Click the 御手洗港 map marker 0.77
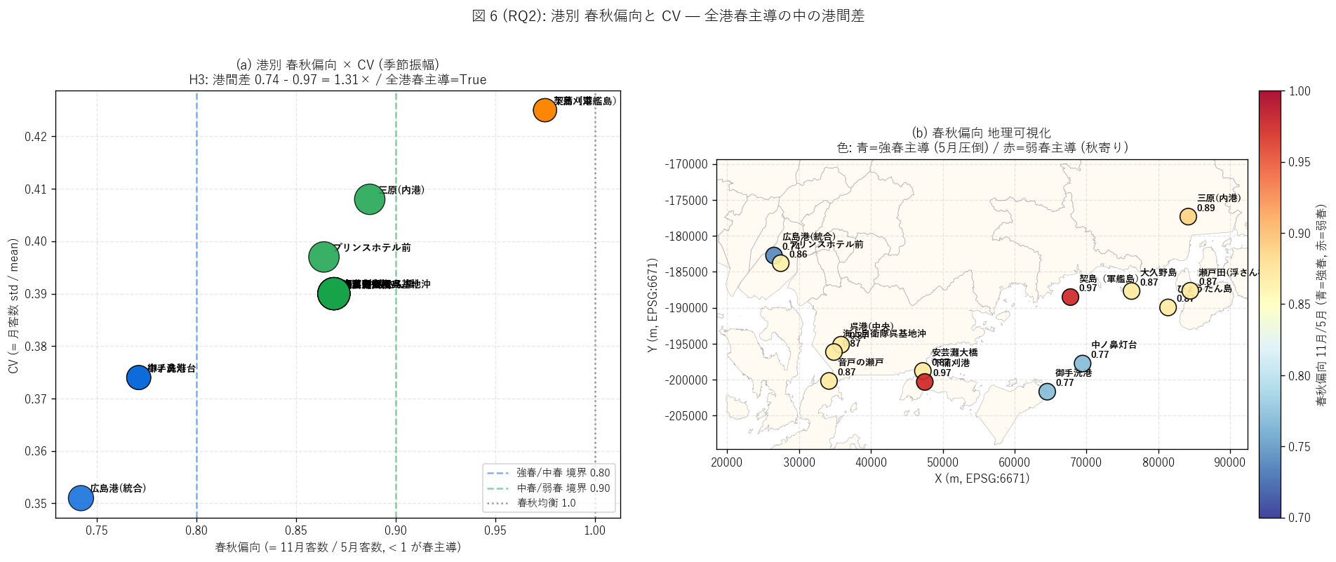The height and width of the screenshot is (562, 1336). [1047, 392]
